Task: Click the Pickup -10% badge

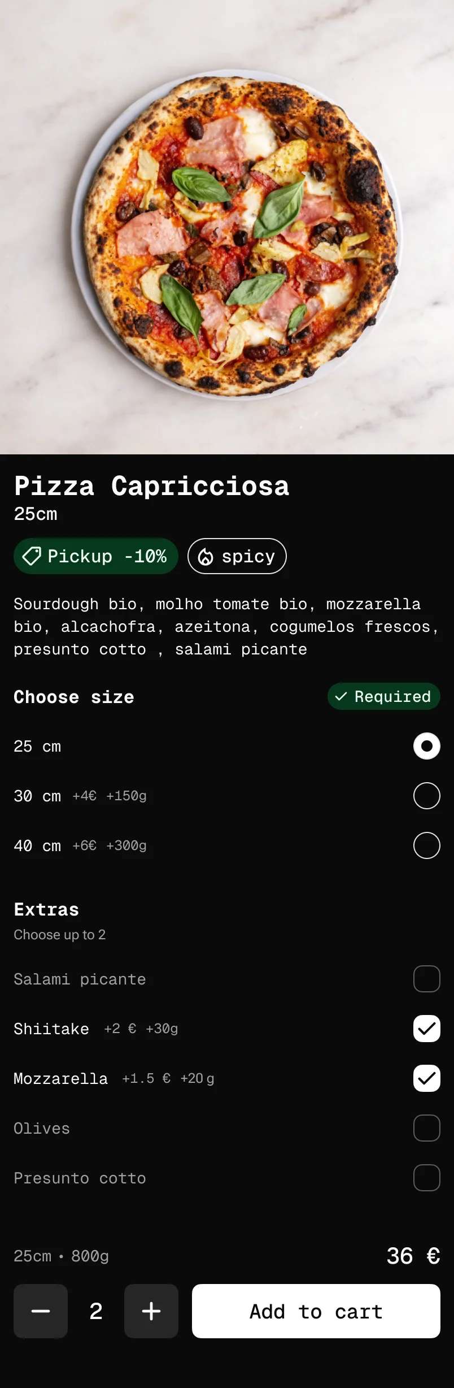Action: (95, 556)
